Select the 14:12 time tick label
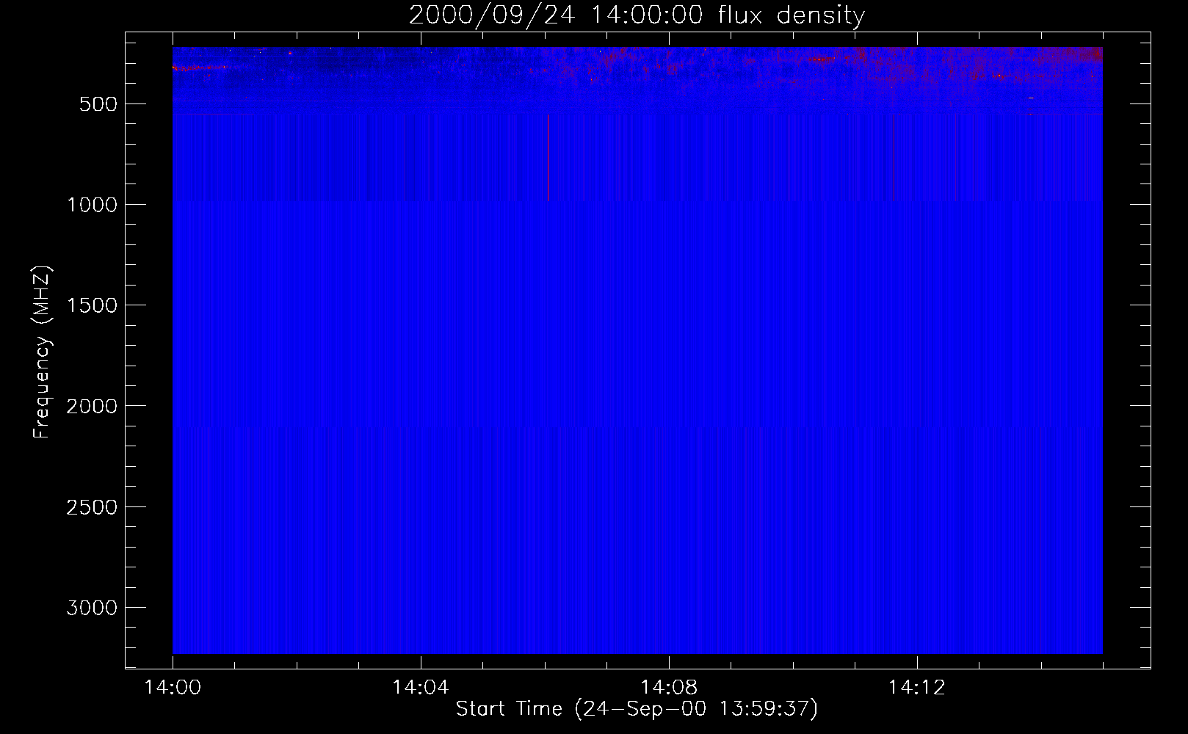The height and width of the screenshot is (734, 1188). [916, 688]
